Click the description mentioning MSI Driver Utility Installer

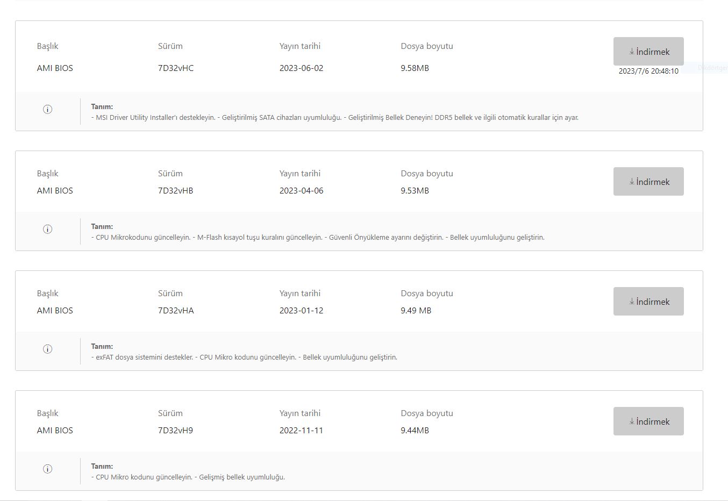(x=334, y=118)
